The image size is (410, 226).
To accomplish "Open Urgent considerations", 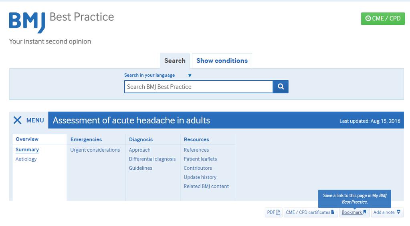I will pos(95,150).
